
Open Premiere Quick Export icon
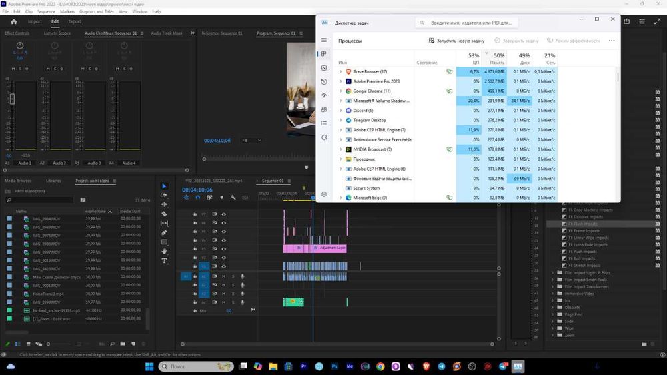coord(626,21)
